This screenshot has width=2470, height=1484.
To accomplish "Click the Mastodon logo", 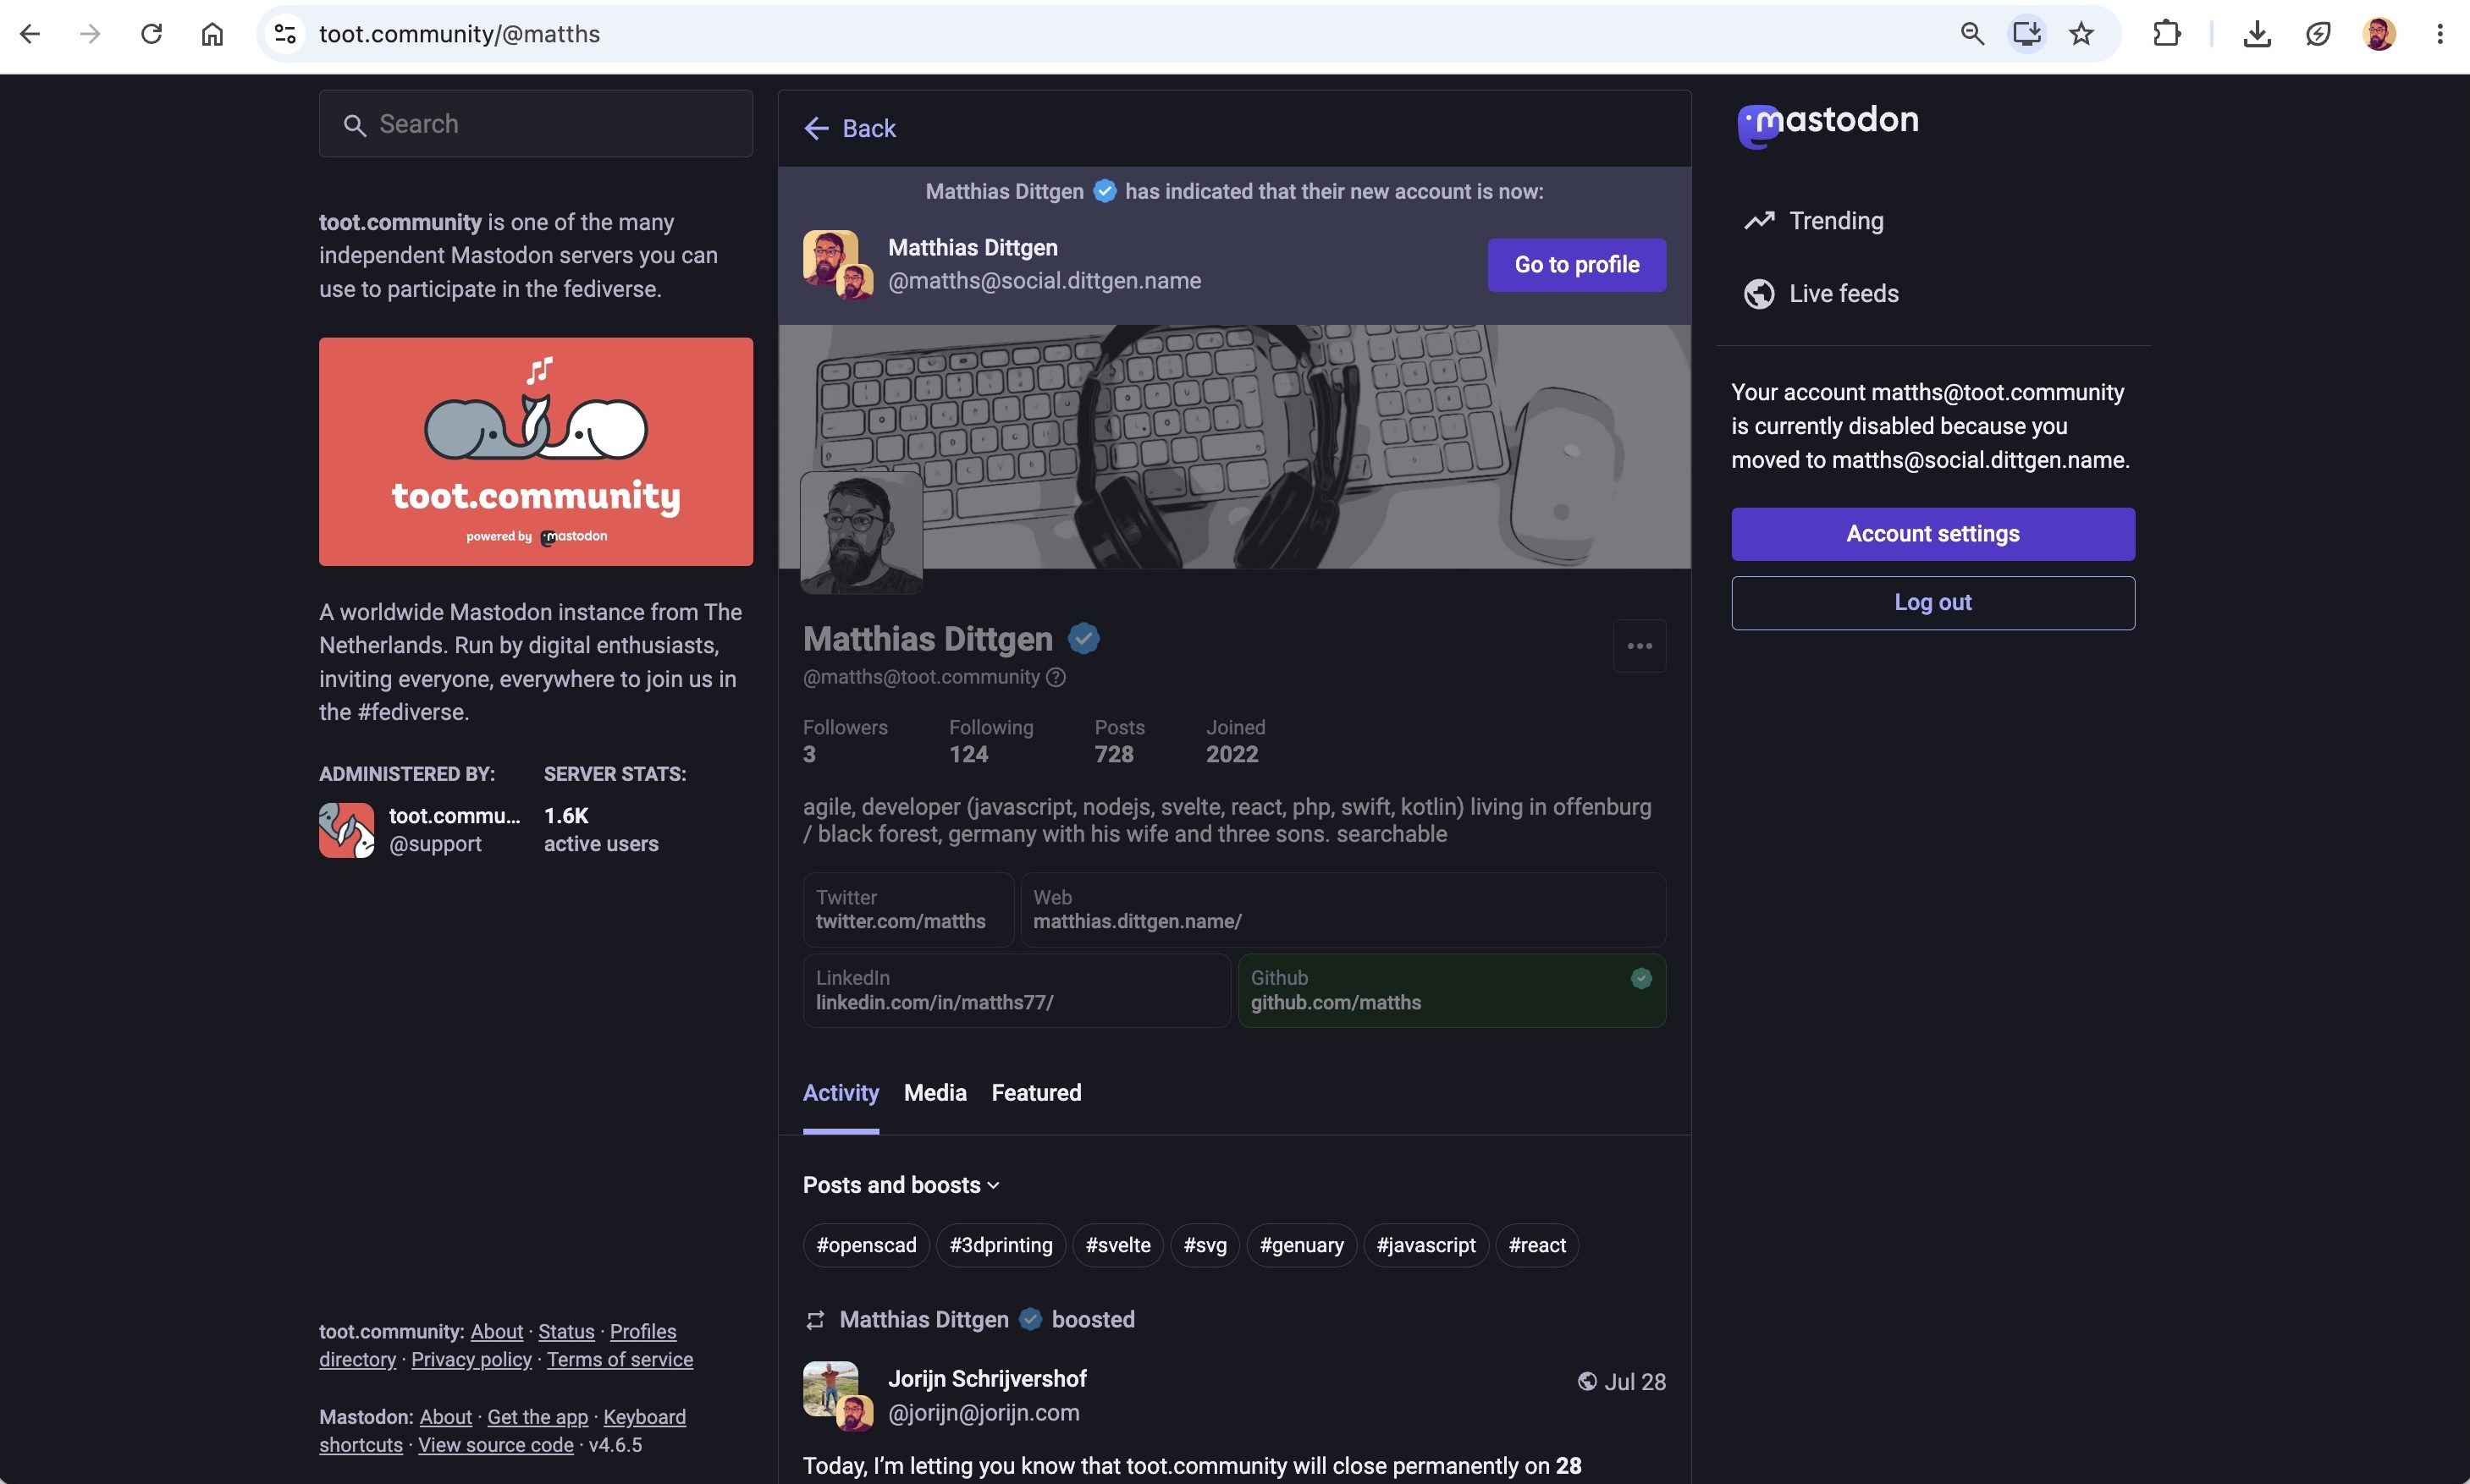I will [x=1828, y=124].
